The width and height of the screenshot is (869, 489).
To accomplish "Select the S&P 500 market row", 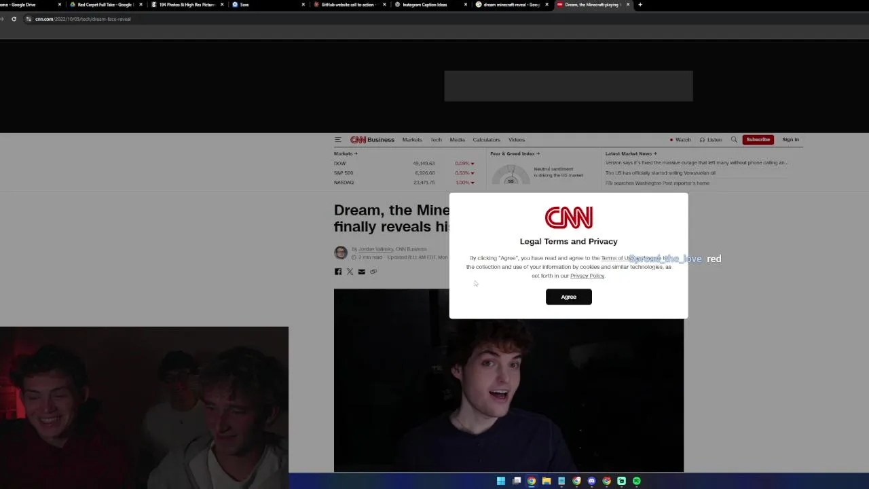I will pos(404,173).
